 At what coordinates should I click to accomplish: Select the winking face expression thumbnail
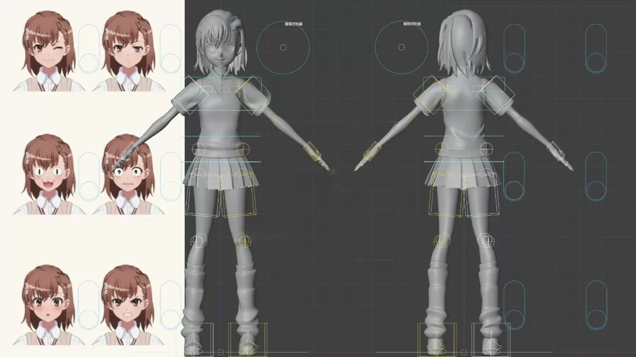tap(49, 52)
